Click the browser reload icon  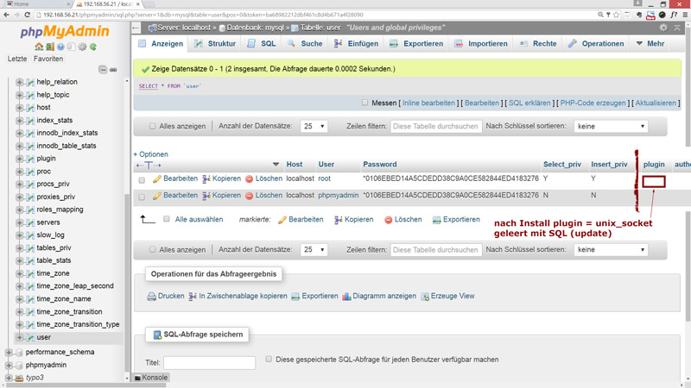click(x=27, y=15)
